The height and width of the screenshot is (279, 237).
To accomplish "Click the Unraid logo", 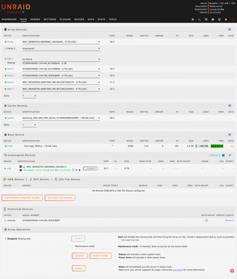I will point(16,7).
